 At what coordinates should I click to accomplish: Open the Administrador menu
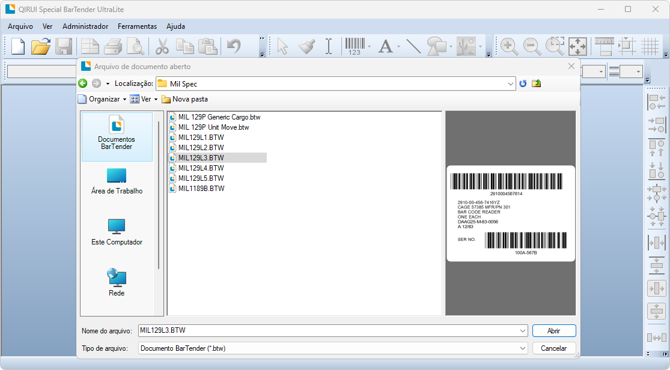(85, 26)
